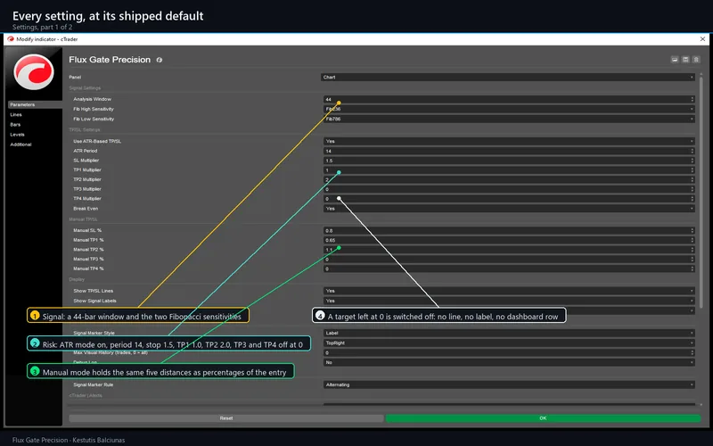This screenshot has height=446, width=713.
Task: Open the Debug Log dropdown showing No
Action: 509,363
